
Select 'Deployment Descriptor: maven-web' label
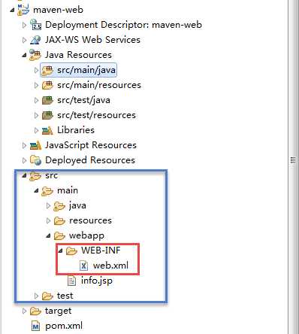123,25
